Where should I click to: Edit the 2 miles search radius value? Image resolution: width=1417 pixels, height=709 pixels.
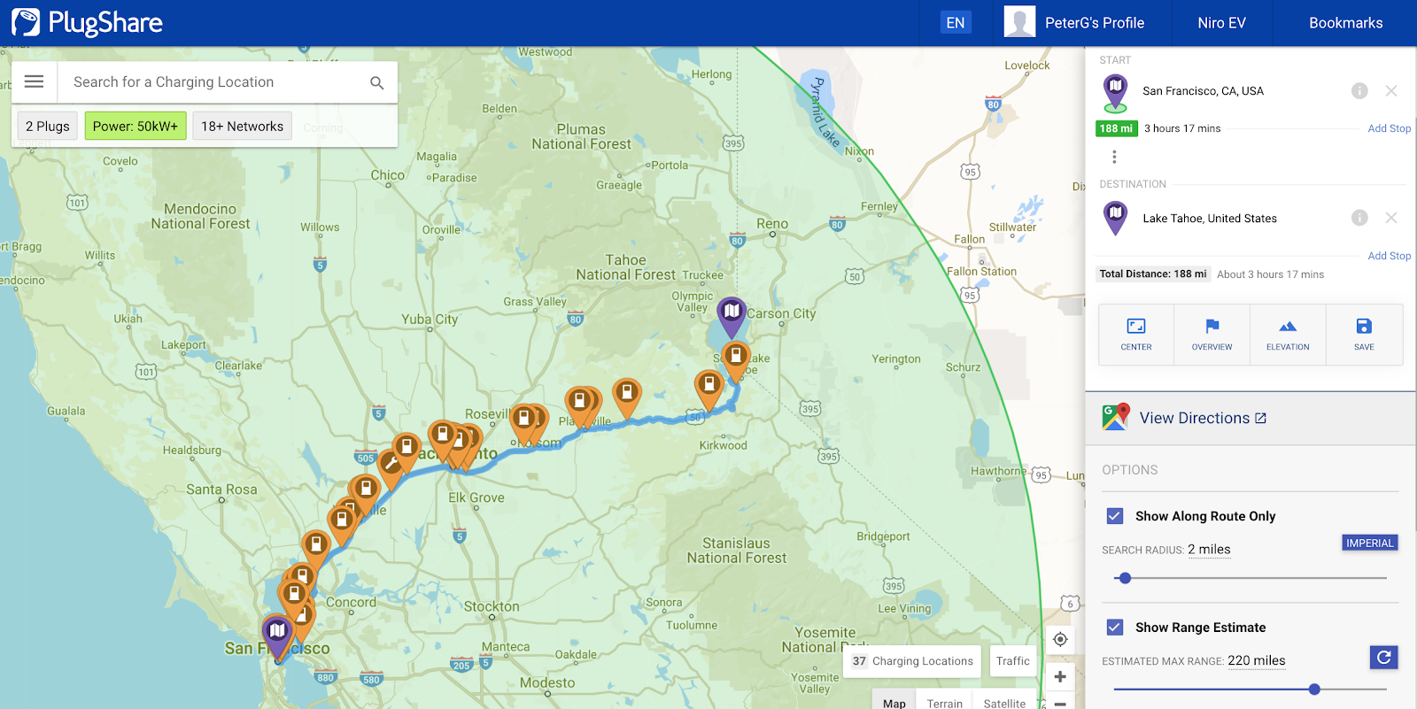pos(1209,550)
